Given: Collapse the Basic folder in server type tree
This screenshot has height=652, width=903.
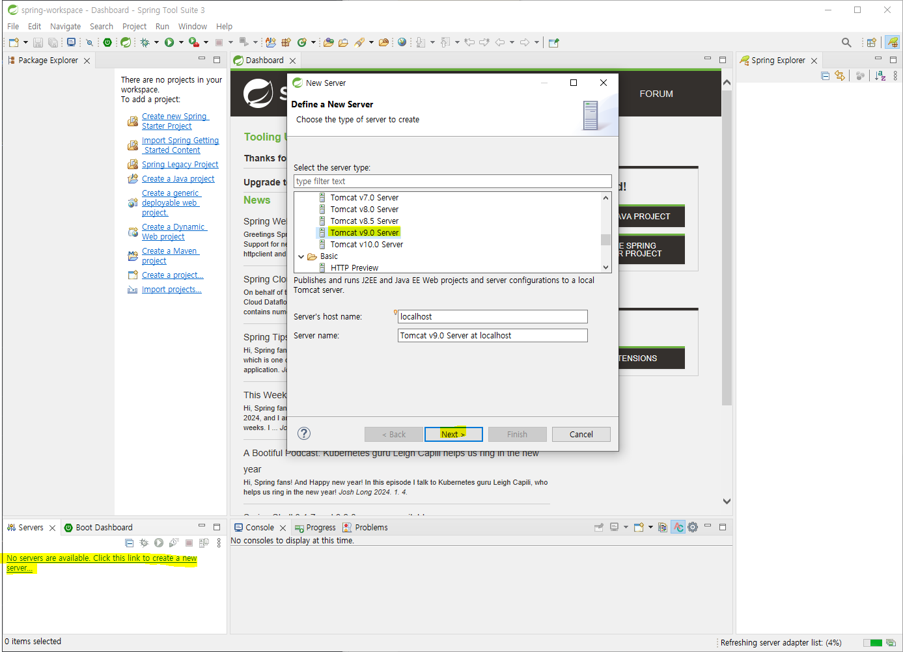Looking at the screenshot, I should coord(301,256).
